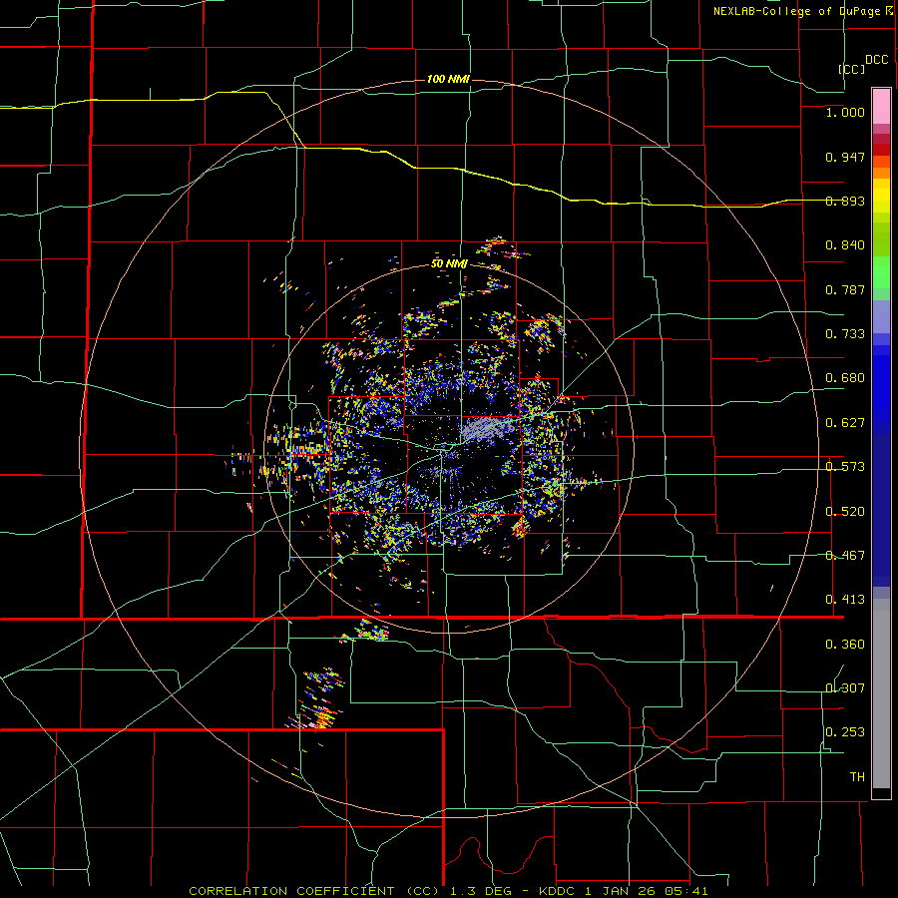Pick the lavender segment near 0.733
Viewport: 898px width, 898px height.
point(881,316)
